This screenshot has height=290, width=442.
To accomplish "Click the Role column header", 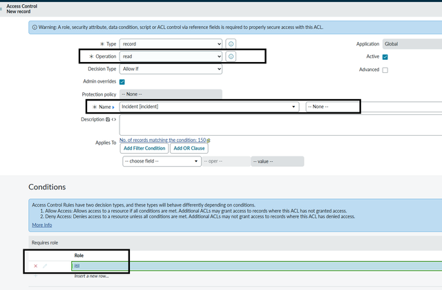I will coord(79,256).
